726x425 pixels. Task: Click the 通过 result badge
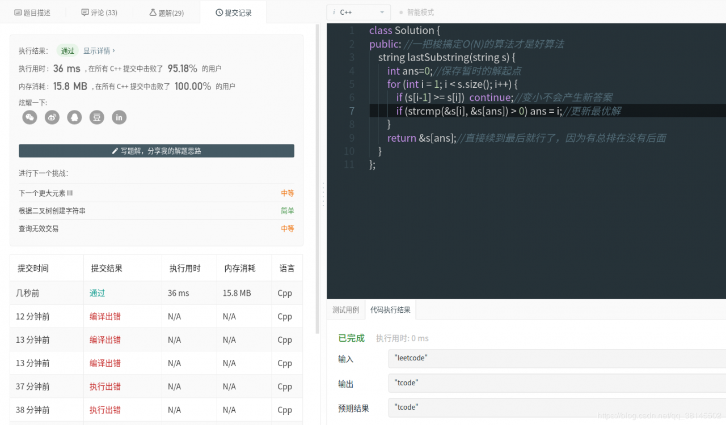pos(67,51)
